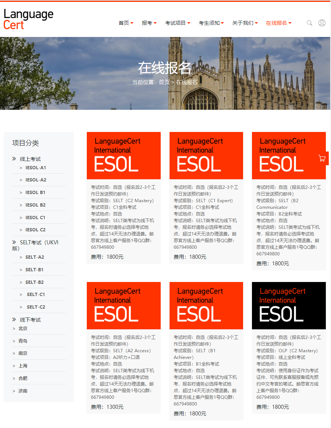Open SELT-C1 in the sidebar
Image resolution: width=331 pixels, height=428 pixels.
click(36, 295)
